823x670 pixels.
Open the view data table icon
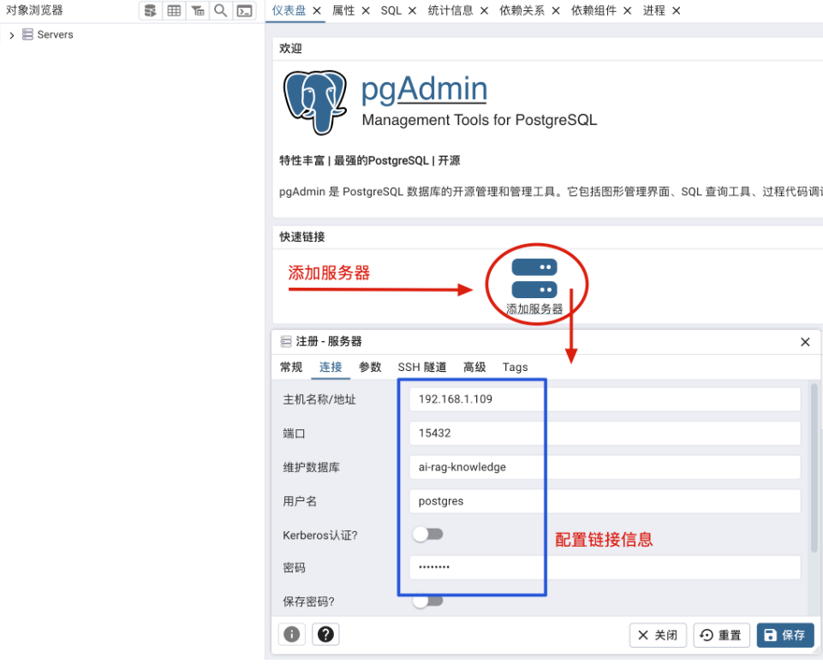pyautogui.click(x=174, y=10)
